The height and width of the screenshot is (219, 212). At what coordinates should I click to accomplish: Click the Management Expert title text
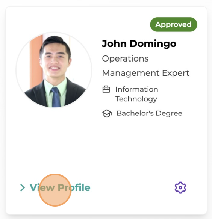click(145, 73)
